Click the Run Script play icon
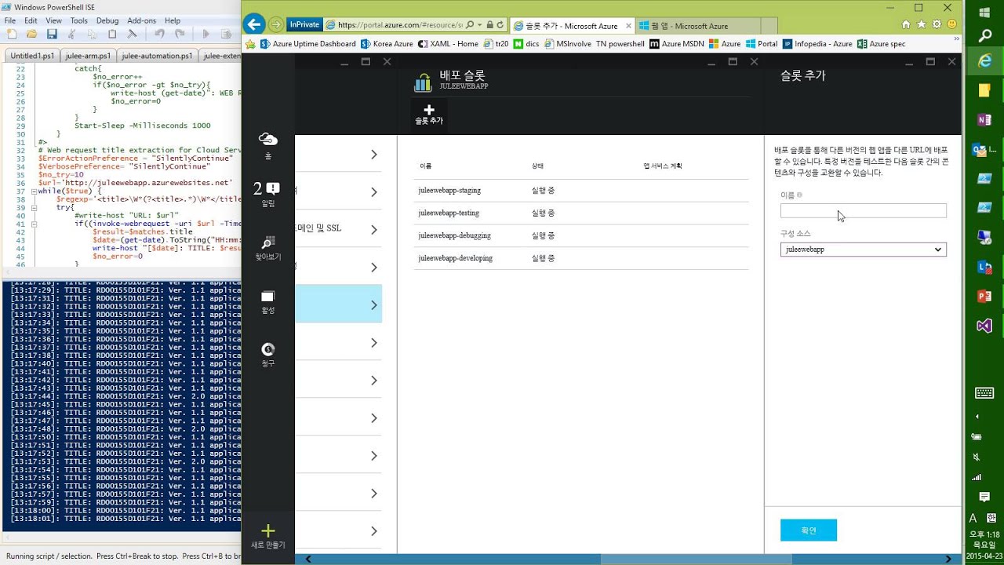 (x=206, y=34)
